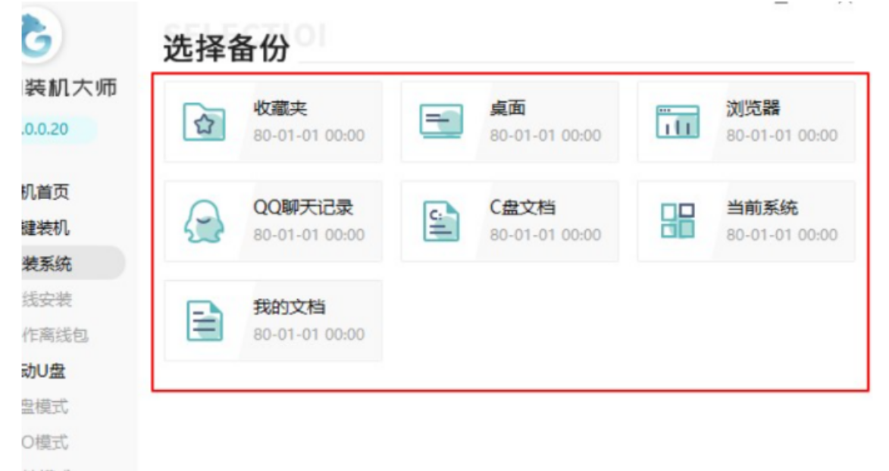
Task: Choose the QQ penguin icon
Action: point(205,222)
